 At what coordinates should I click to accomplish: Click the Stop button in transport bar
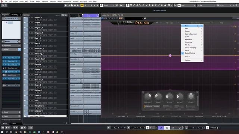(x=167, y=128)
